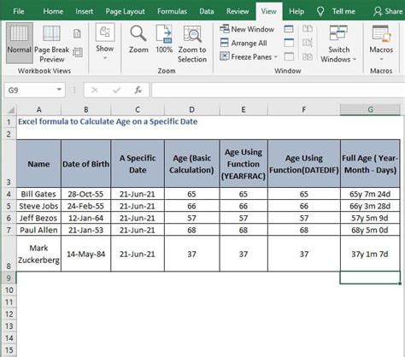
Task: Open the Zoom dialog magnifier
Action: tap(138, 39)
